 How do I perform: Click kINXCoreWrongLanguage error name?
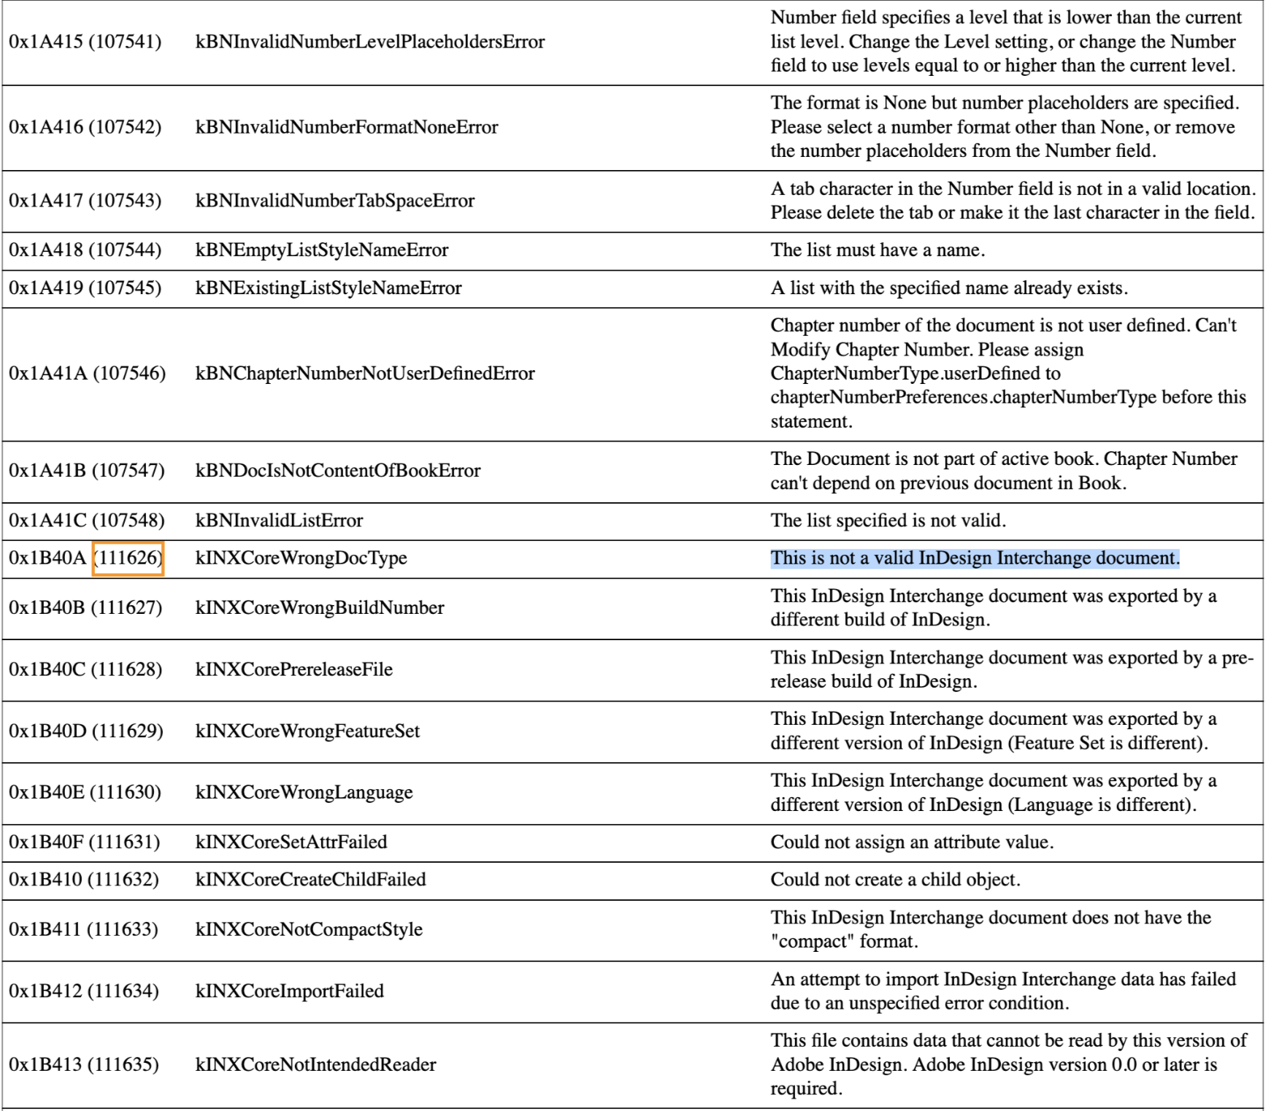pyautogui.click(x=304, y=792)
